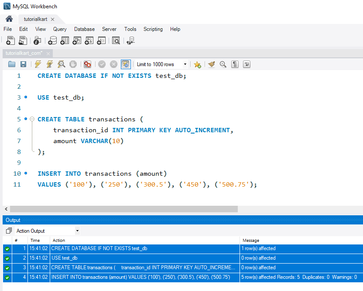Toggle invisible characters pilcrow icon
This screenshot has width=363, height=291.
click(235, 64)
